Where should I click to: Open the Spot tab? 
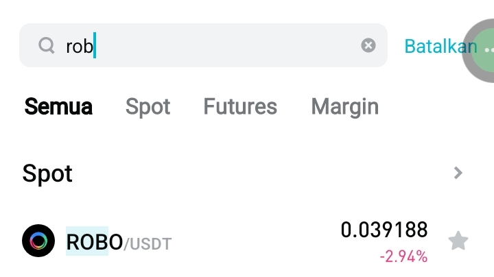coord(148,106)
